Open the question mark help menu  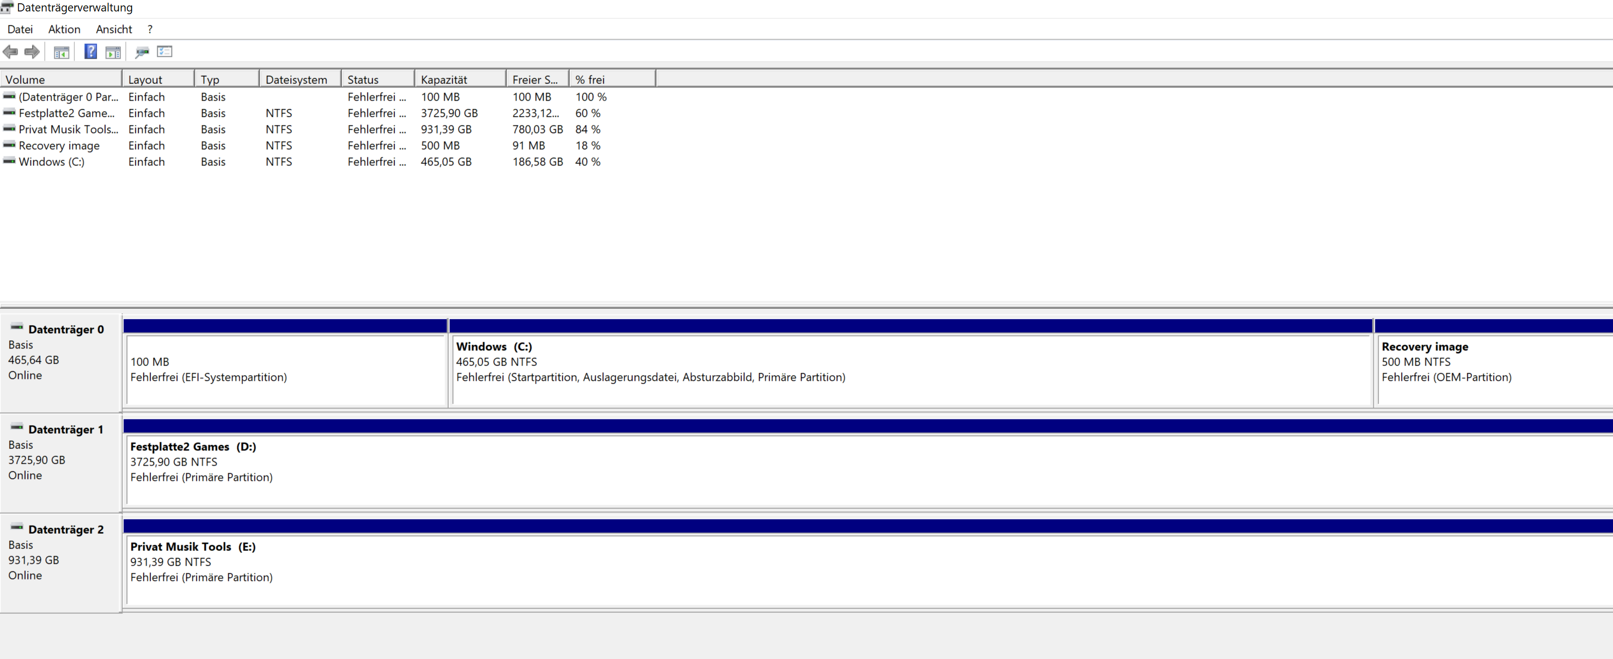[150, 29]
